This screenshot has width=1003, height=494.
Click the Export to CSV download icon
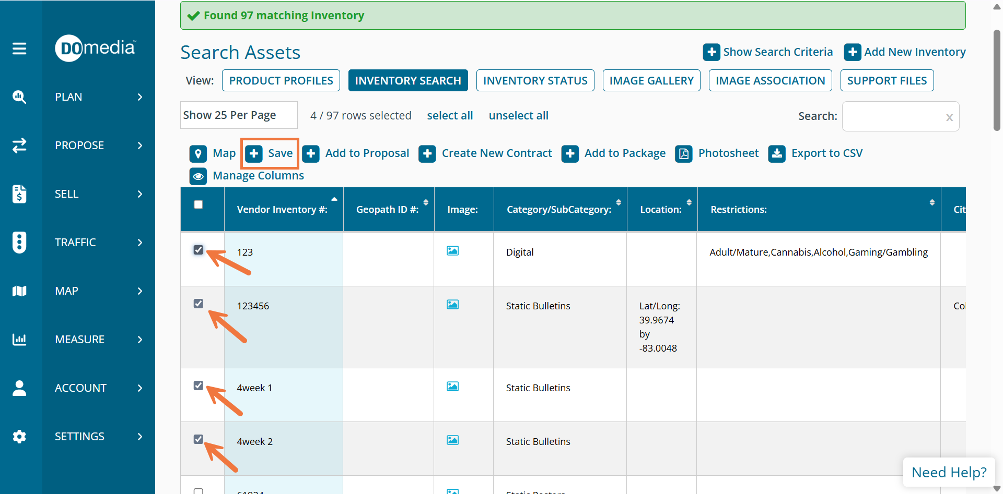tap(777, 154)
